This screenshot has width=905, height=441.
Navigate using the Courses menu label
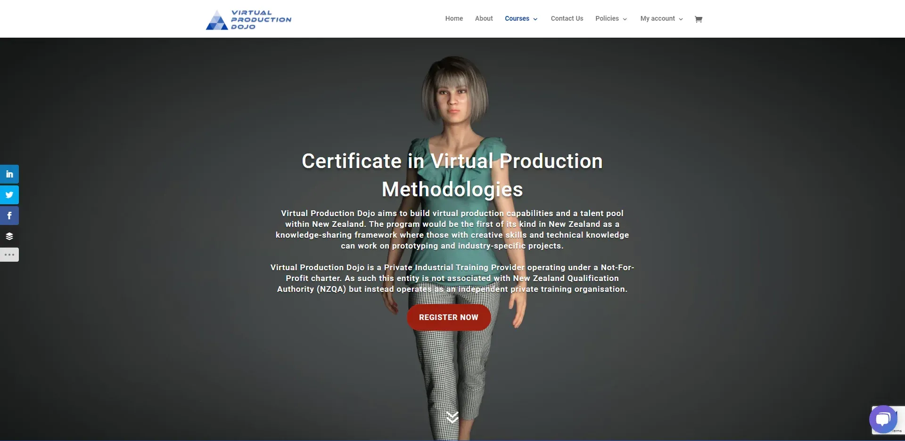517,18
